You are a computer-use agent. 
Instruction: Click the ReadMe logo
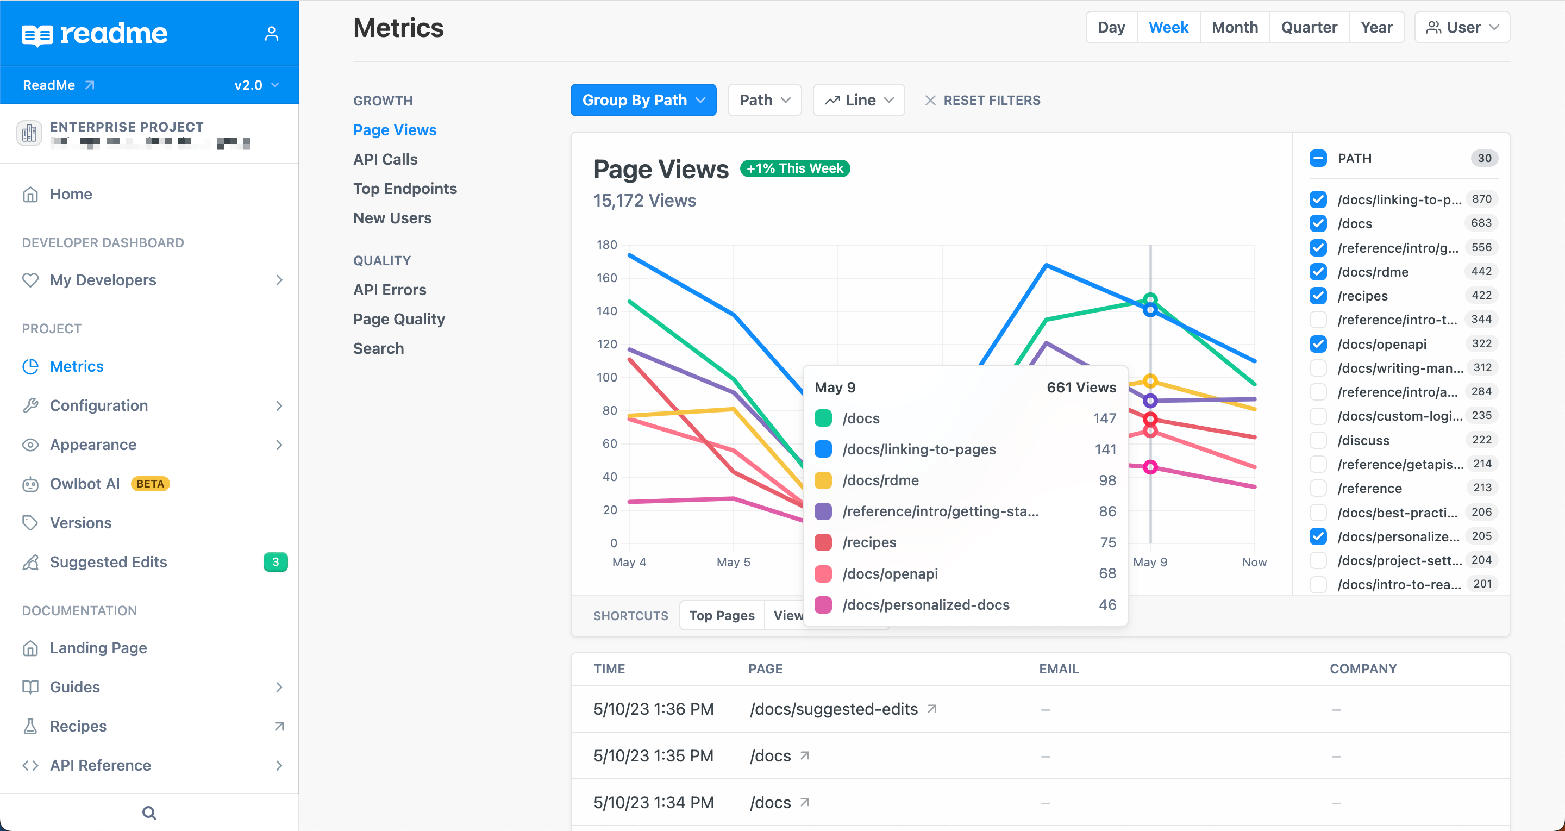(94, 33)
